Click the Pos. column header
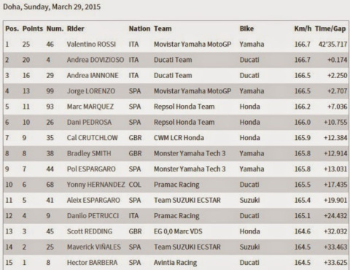 point(12,28)
